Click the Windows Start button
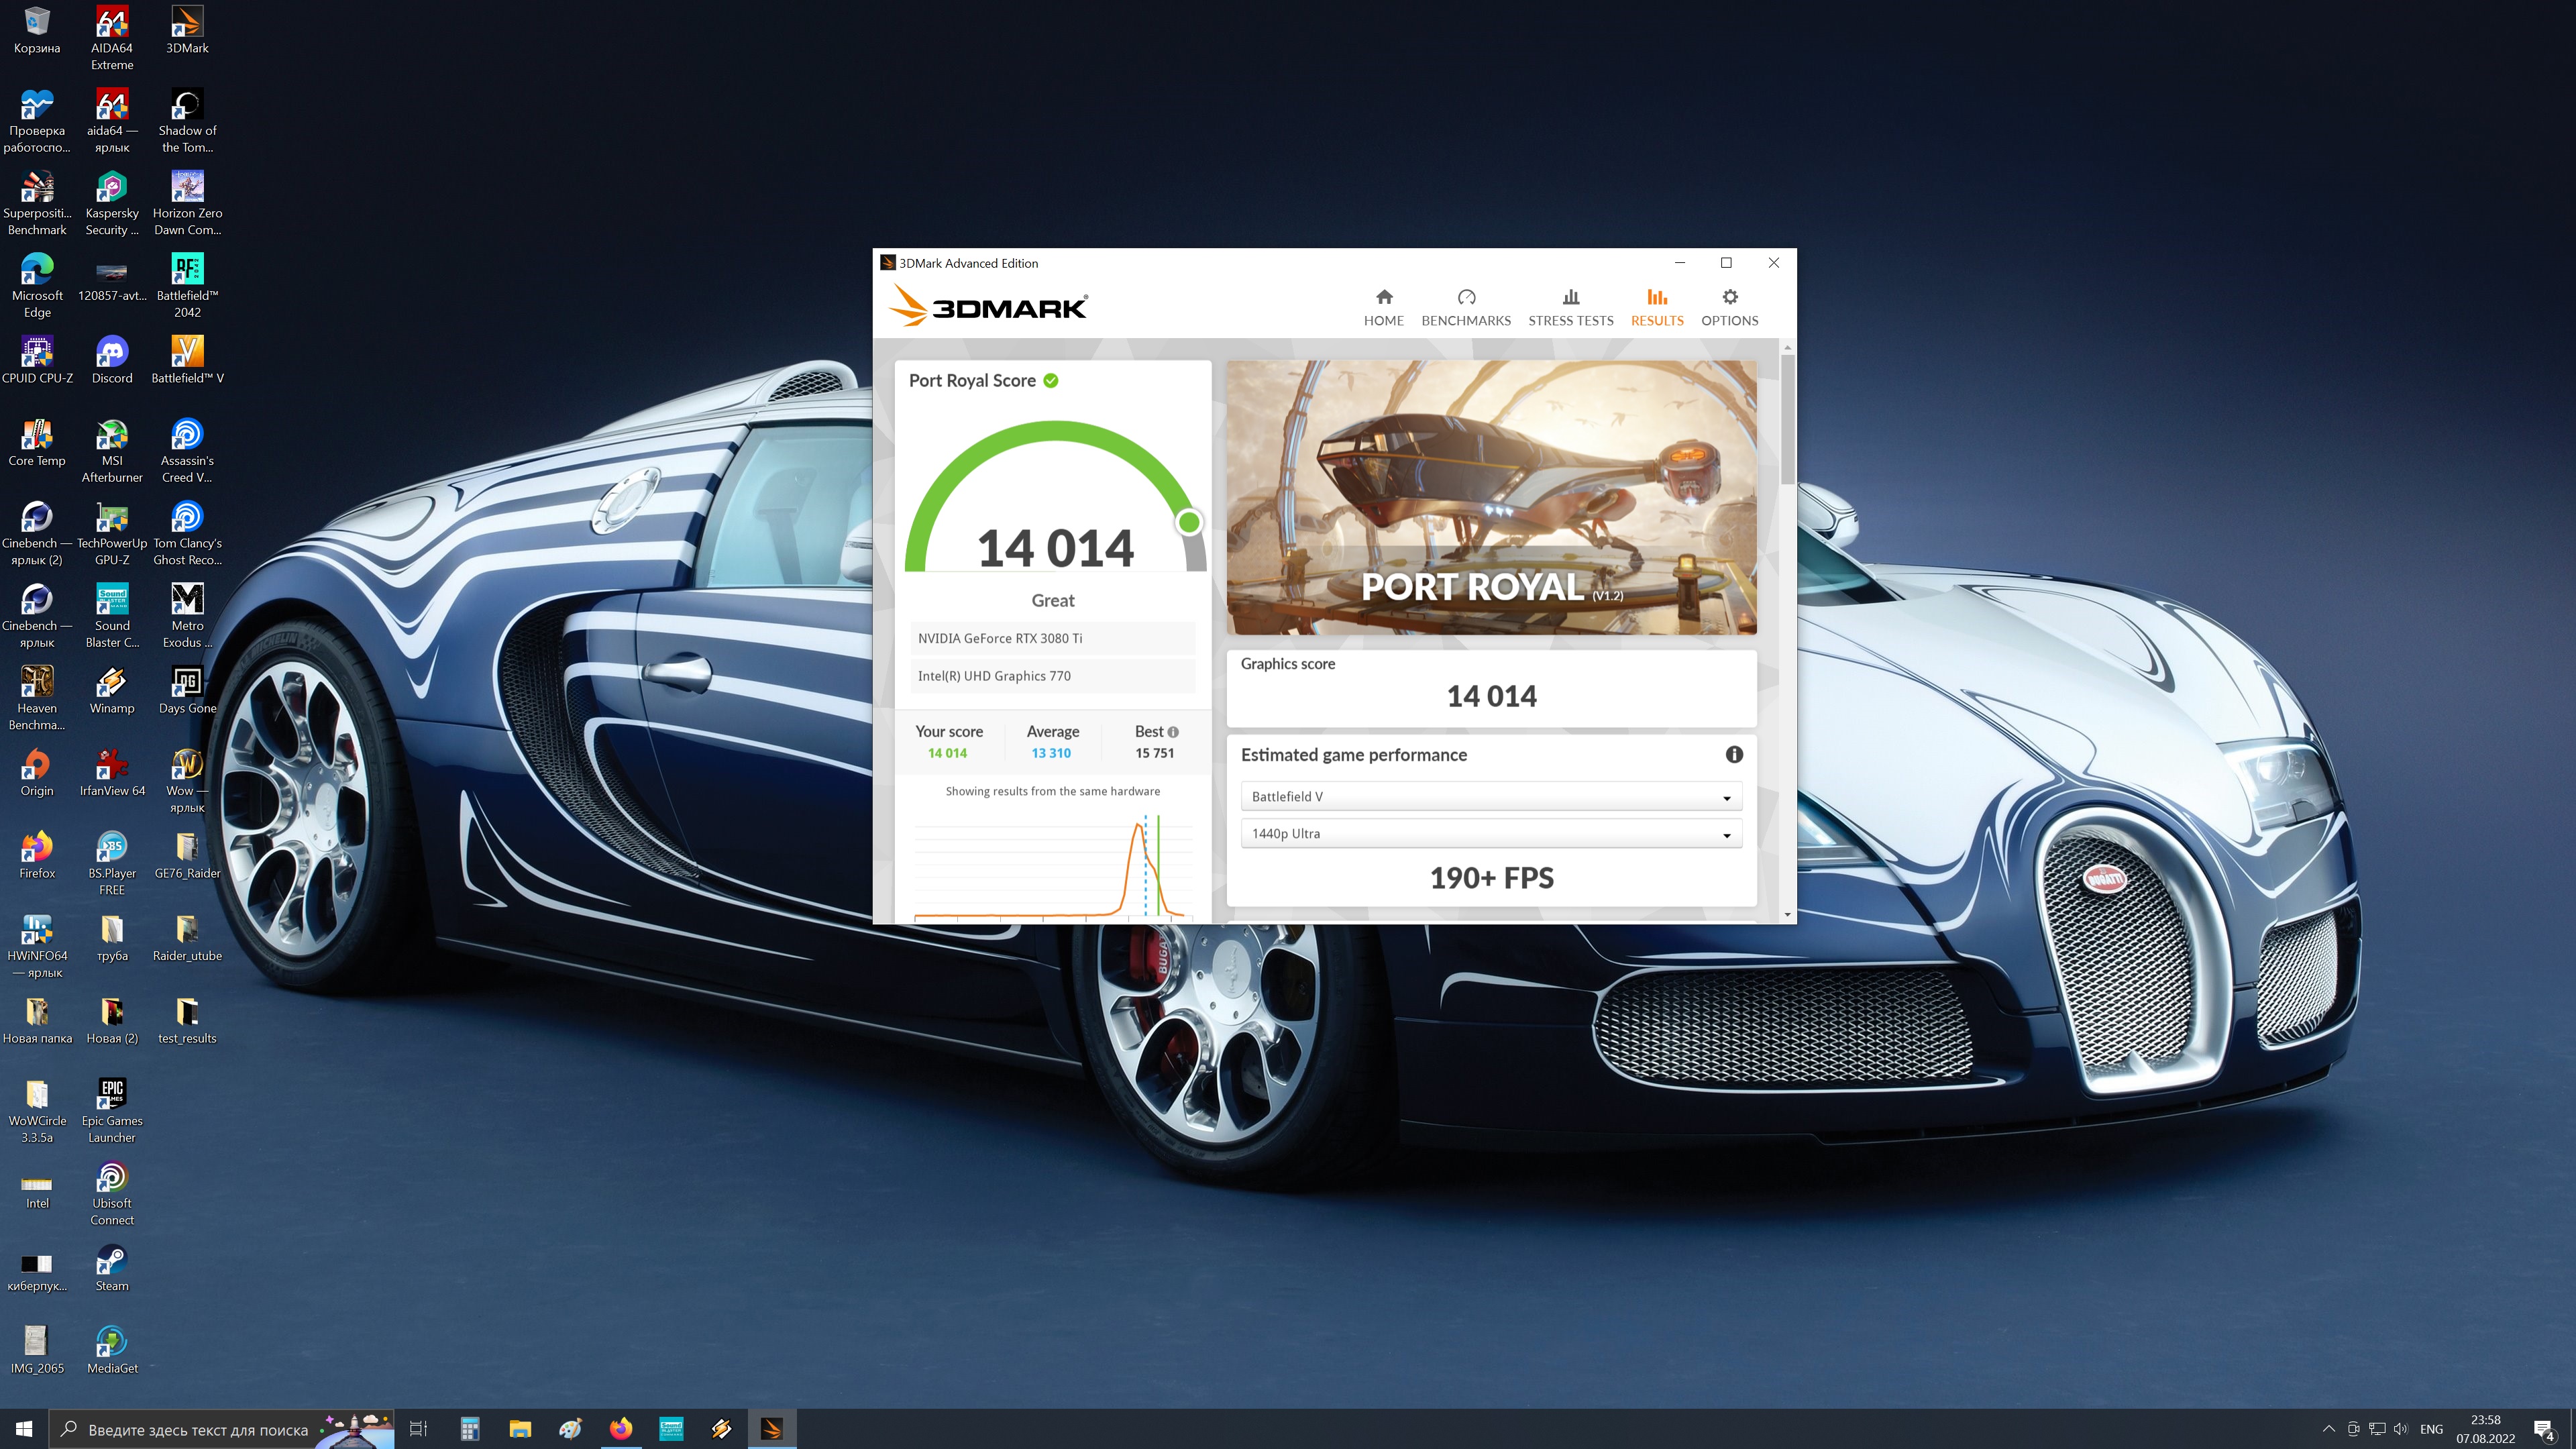Image resolution: width=2576 pixels, height=1449 pixels. (x=24, y=1429)
